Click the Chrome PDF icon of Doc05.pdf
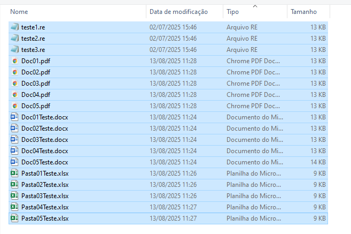 tap(15, 105)
